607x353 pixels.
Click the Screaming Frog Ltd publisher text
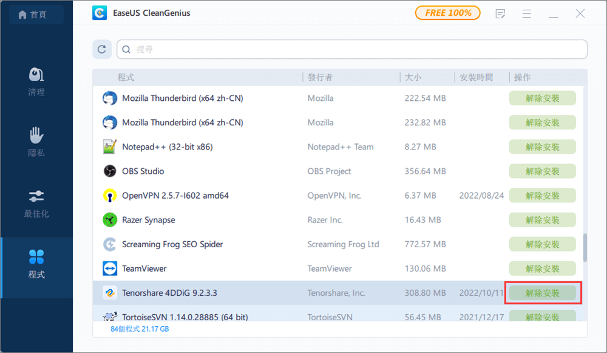[344, 244]
